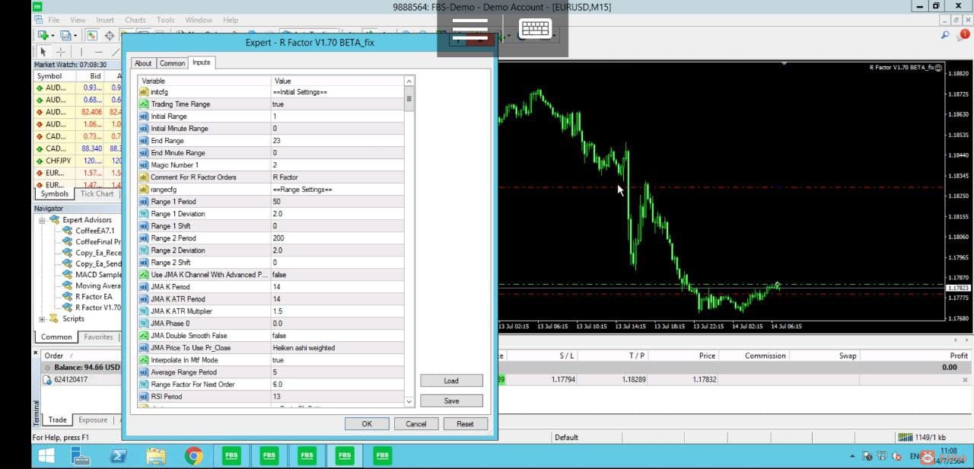Click the Reset button
Screen dimensions: 974x469
coord(465,424)
